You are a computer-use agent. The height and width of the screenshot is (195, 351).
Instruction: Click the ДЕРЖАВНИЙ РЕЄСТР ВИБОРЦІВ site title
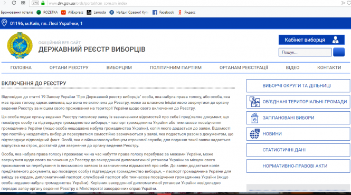(92, 49)
